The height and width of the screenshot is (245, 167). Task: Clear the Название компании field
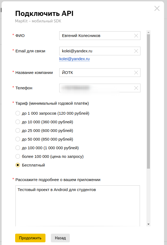136,73
